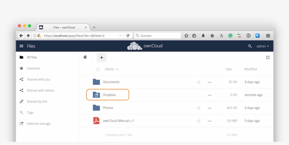Click the blue S extension icon
Screen dimensions: 289x145
(x=258, y=36)
